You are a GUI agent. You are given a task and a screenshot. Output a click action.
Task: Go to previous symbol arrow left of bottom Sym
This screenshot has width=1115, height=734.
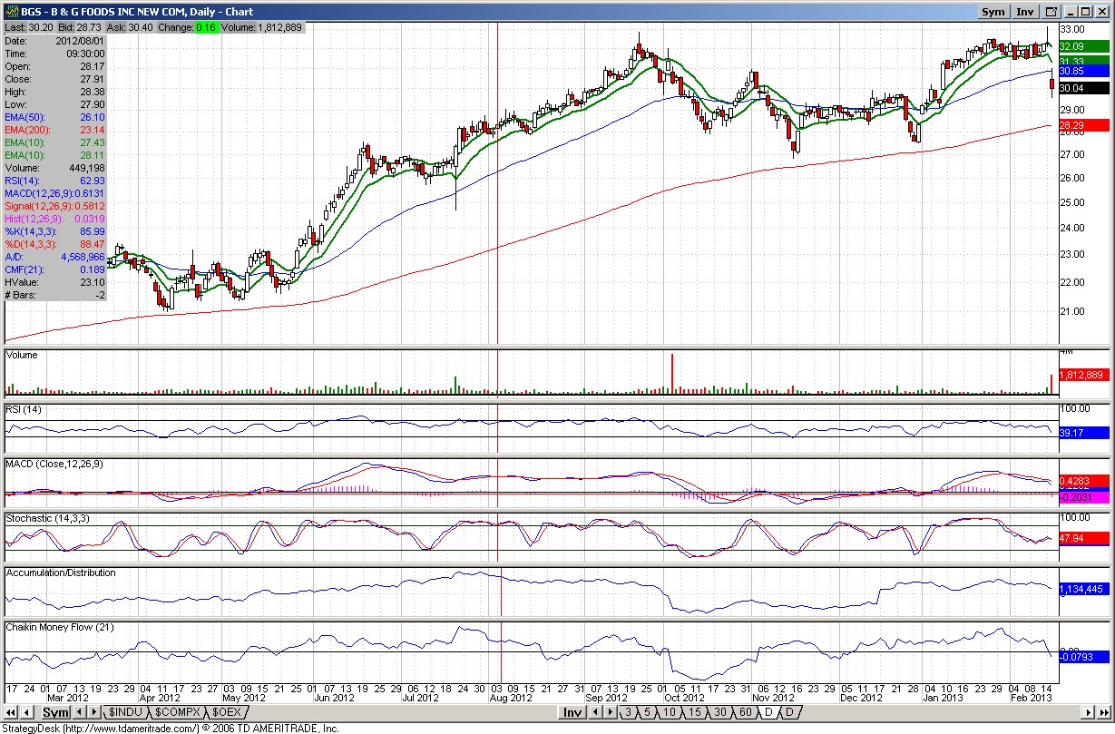click(28, 713)
